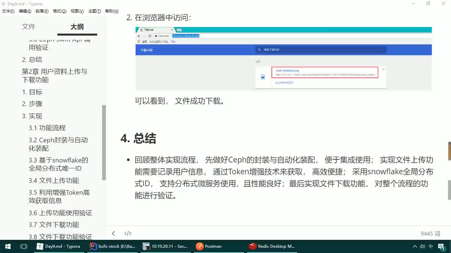Image resolution: width=451 pixels, height=253 pixels.
Task: Open IntelliJ bulls-stock from the taskbar
Action: coord(113,246)
